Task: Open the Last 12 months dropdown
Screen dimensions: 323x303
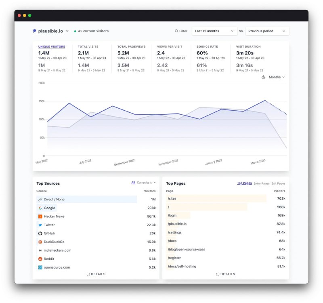Action: click(x=214, y=31)
